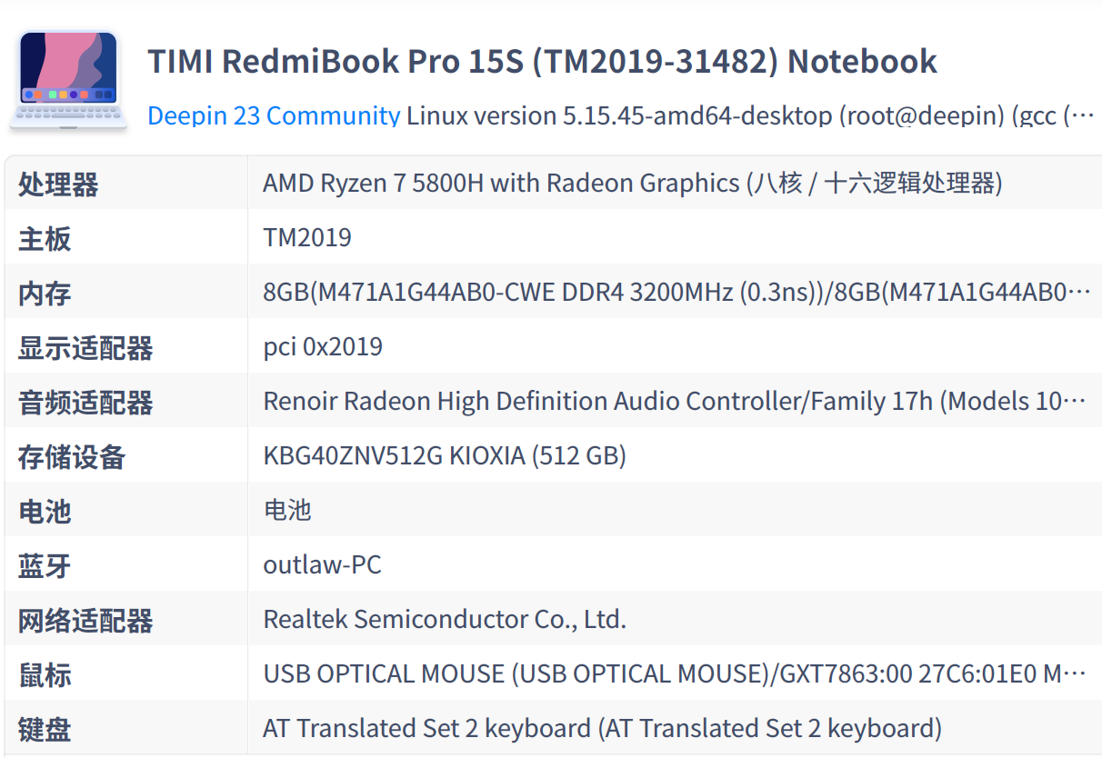Select the 内存 row label
Viewport: 1102px width, 758px height.
click(45, 294)
